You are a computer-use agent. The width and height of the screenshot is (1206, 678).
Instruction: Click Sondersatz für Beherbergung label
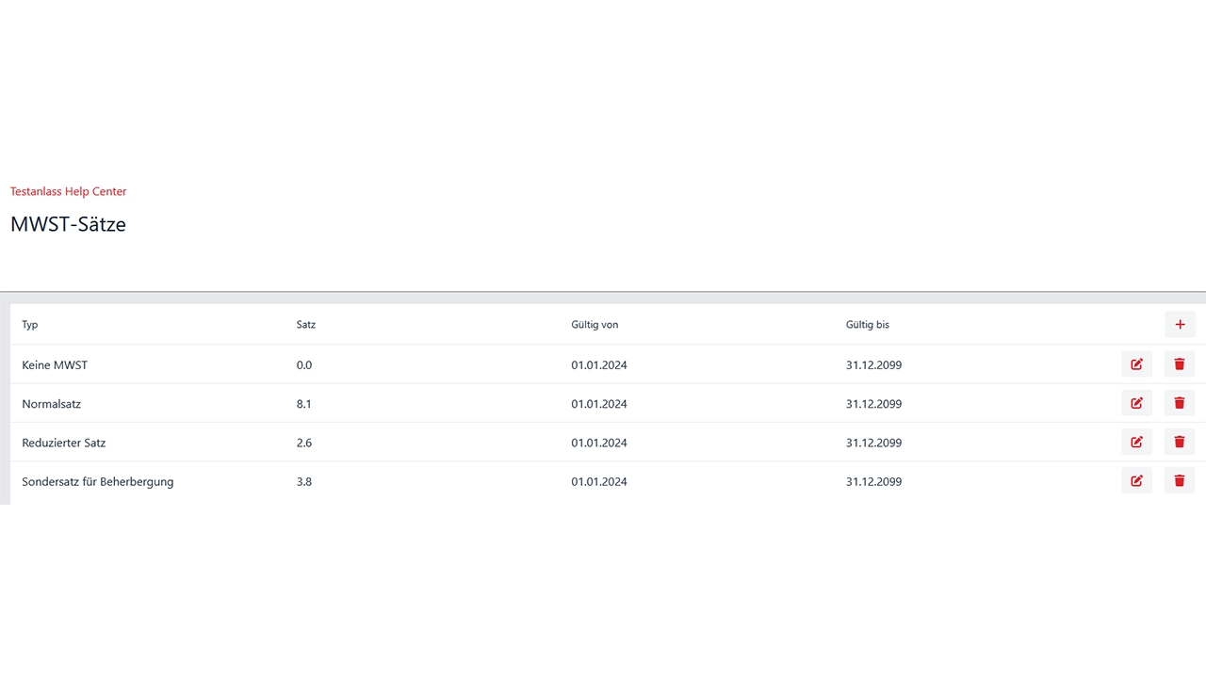tap(98, 481)
